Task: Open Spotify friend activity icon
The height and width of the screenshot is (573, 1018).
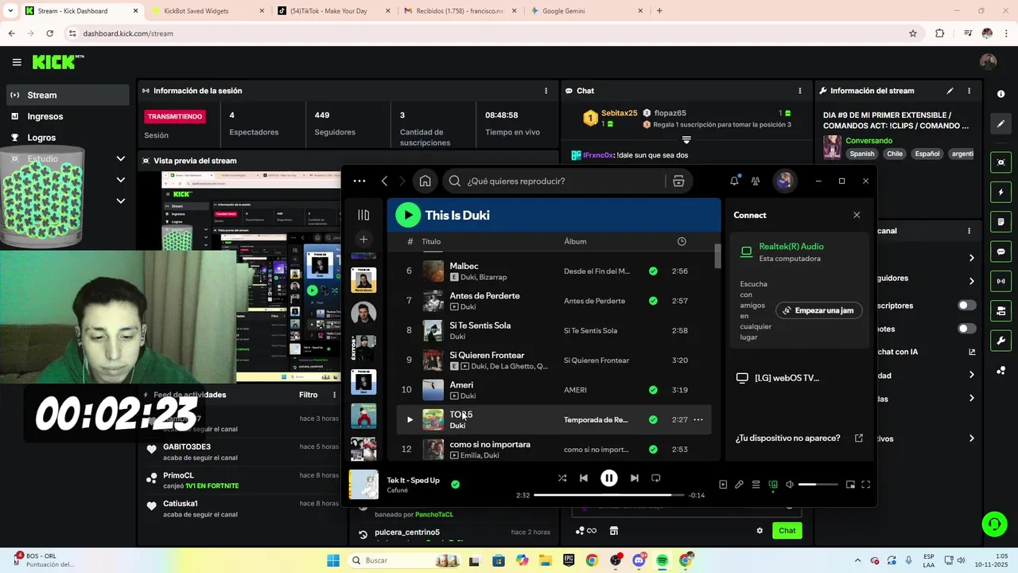Action: pos(756,181)
